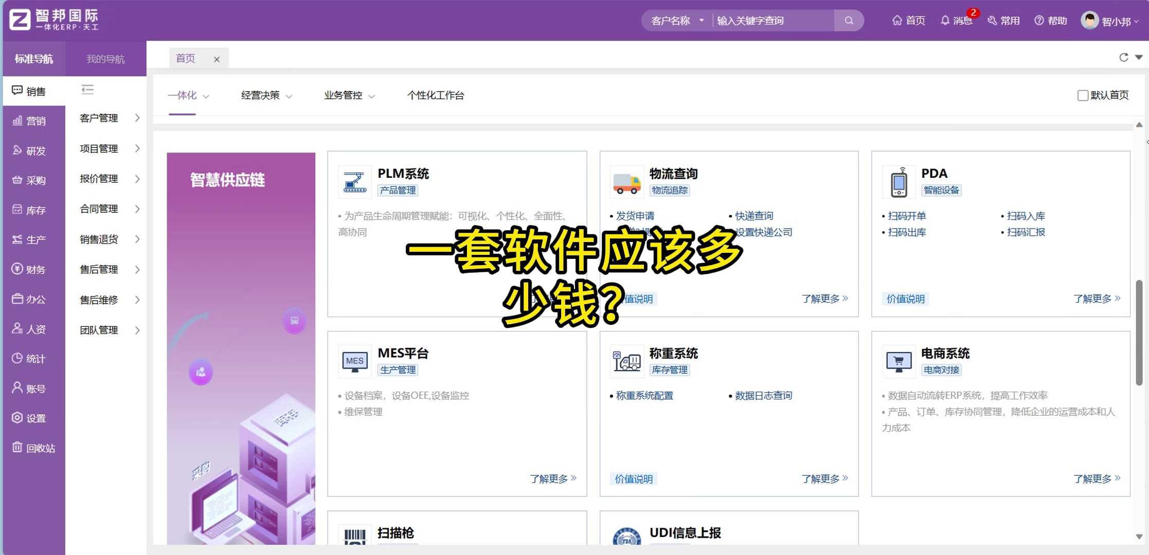Click the 扫描枪 barcode icon

tap(355, 536)
